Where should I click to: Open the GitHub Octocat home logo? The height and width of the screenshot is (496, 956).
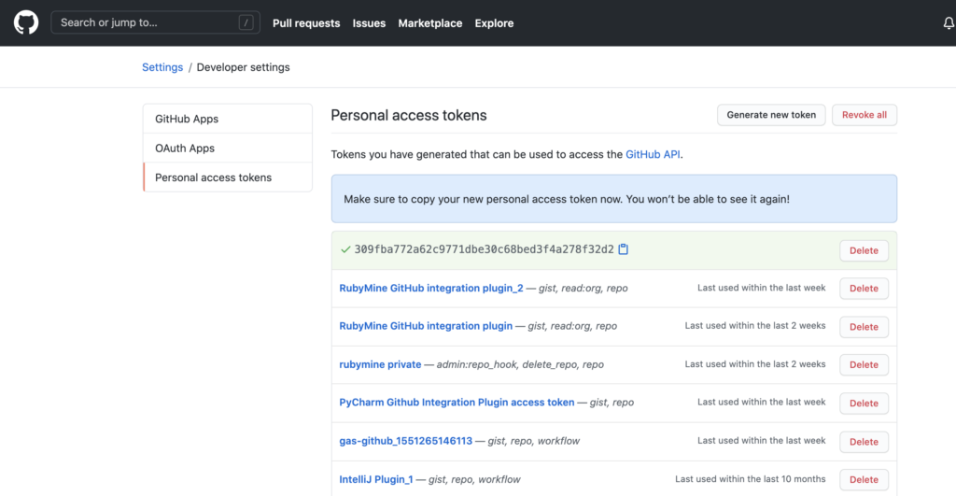click(x=26, y=23)
